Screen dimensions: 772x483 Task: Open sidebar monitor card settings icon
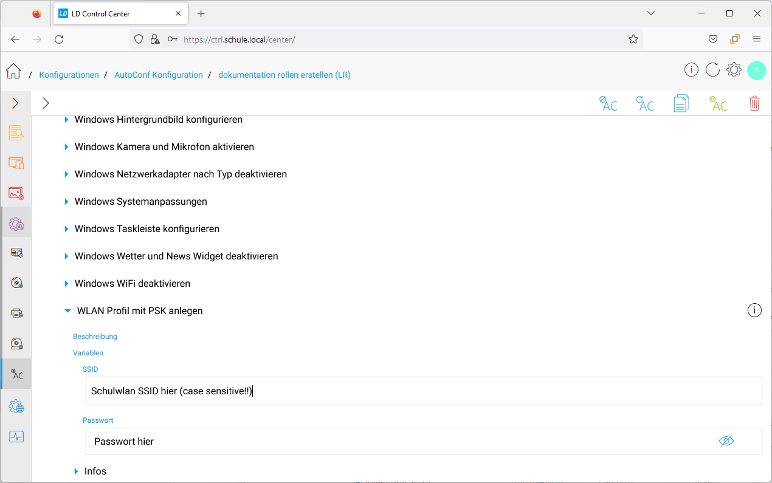point(16,253)
